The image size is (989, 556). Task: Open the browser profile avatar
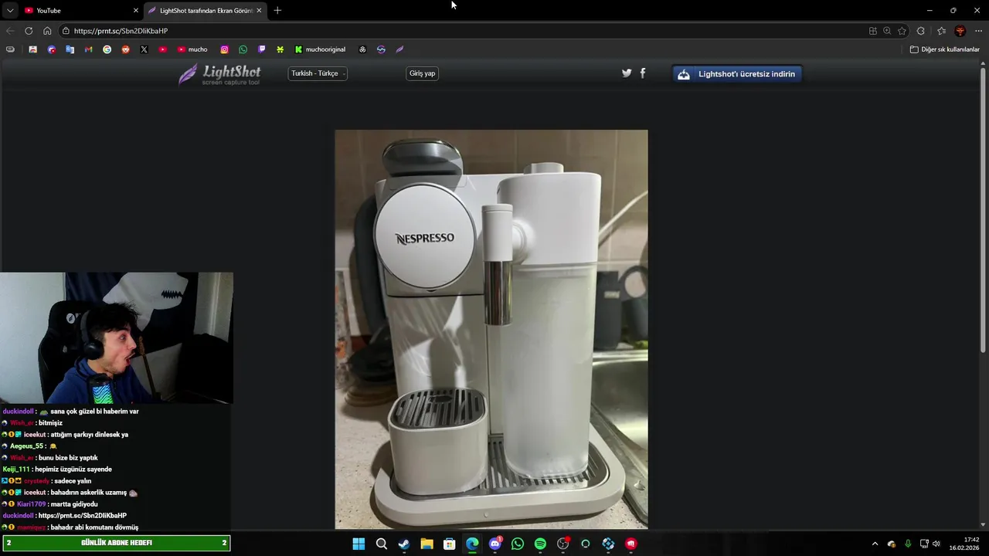960,31
